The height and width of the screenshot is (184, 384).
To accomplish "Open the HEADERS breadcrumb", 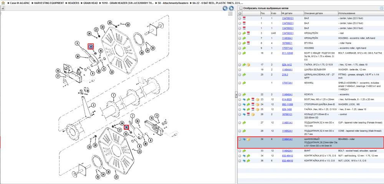I will [74, 3].
